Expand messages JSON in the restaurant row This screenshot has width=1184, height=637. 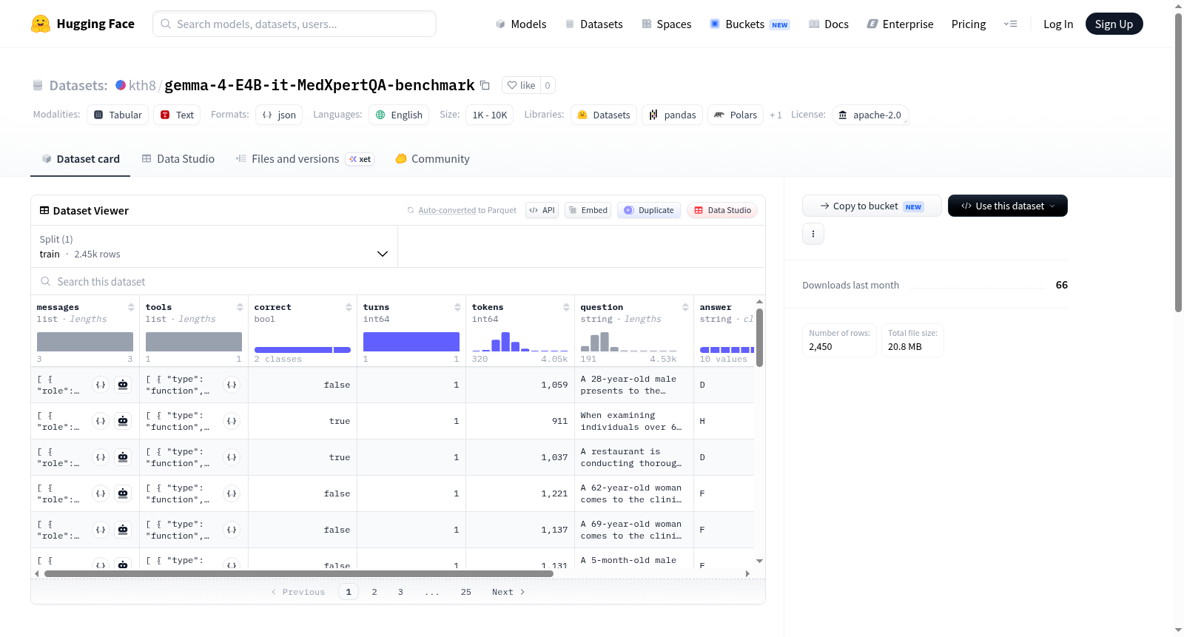(101, 457)
